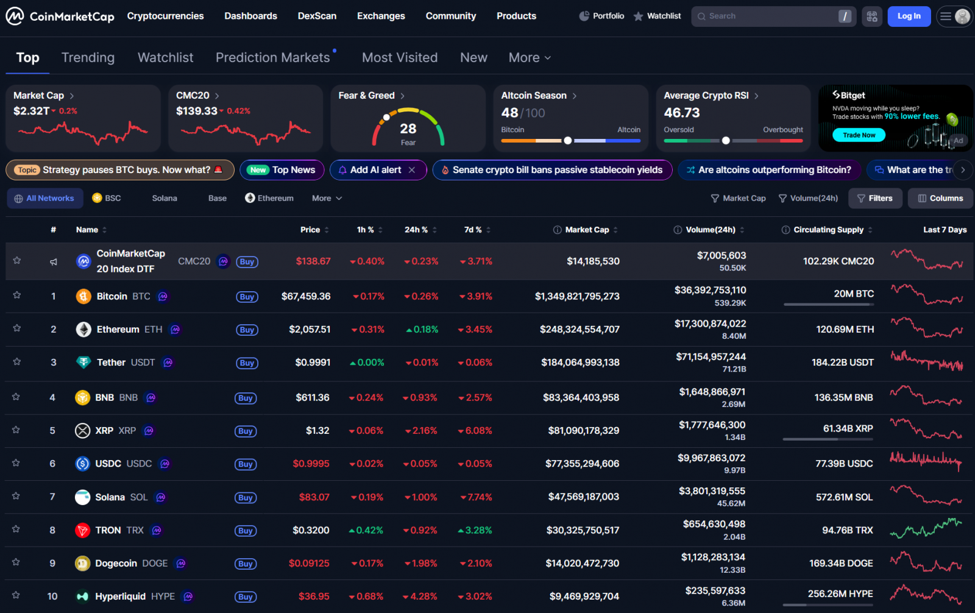
Task: Click the TRON coin logo
Action: pyautogui.click(x=82, y=531)
